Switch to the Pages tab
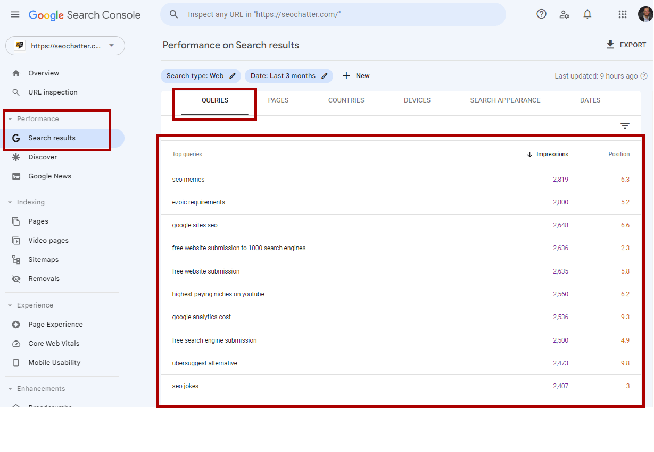Screen dimensions: 654x452 pyautogui.click(x=278, y=100)
